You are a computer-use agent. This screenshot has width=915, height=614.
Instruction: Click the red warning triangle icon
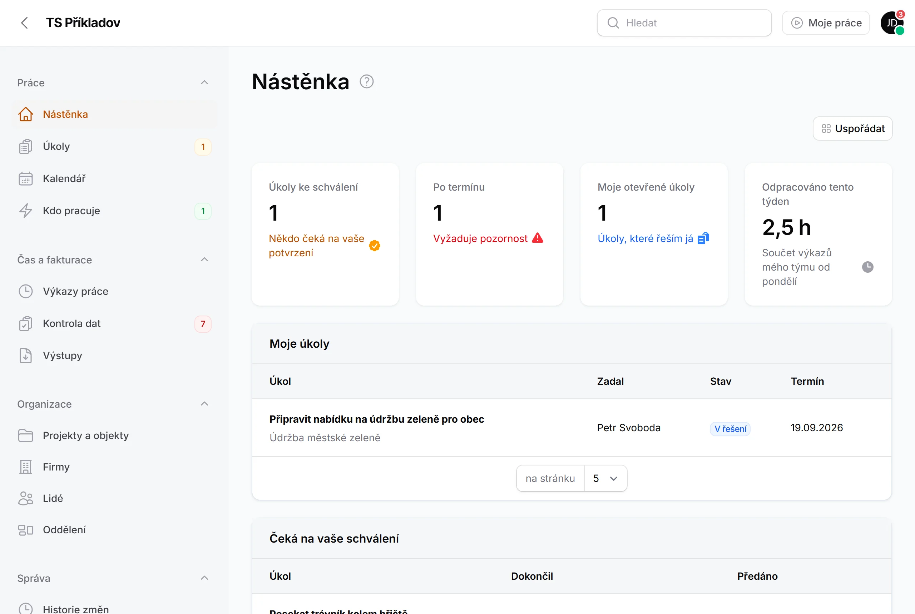point(538,238)
